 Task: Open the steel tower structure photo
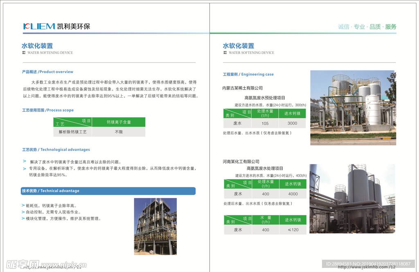point(155,226)
